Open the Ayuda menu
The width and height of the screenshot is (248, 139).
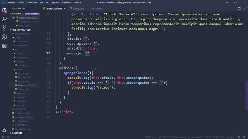[x=77, y=3]
